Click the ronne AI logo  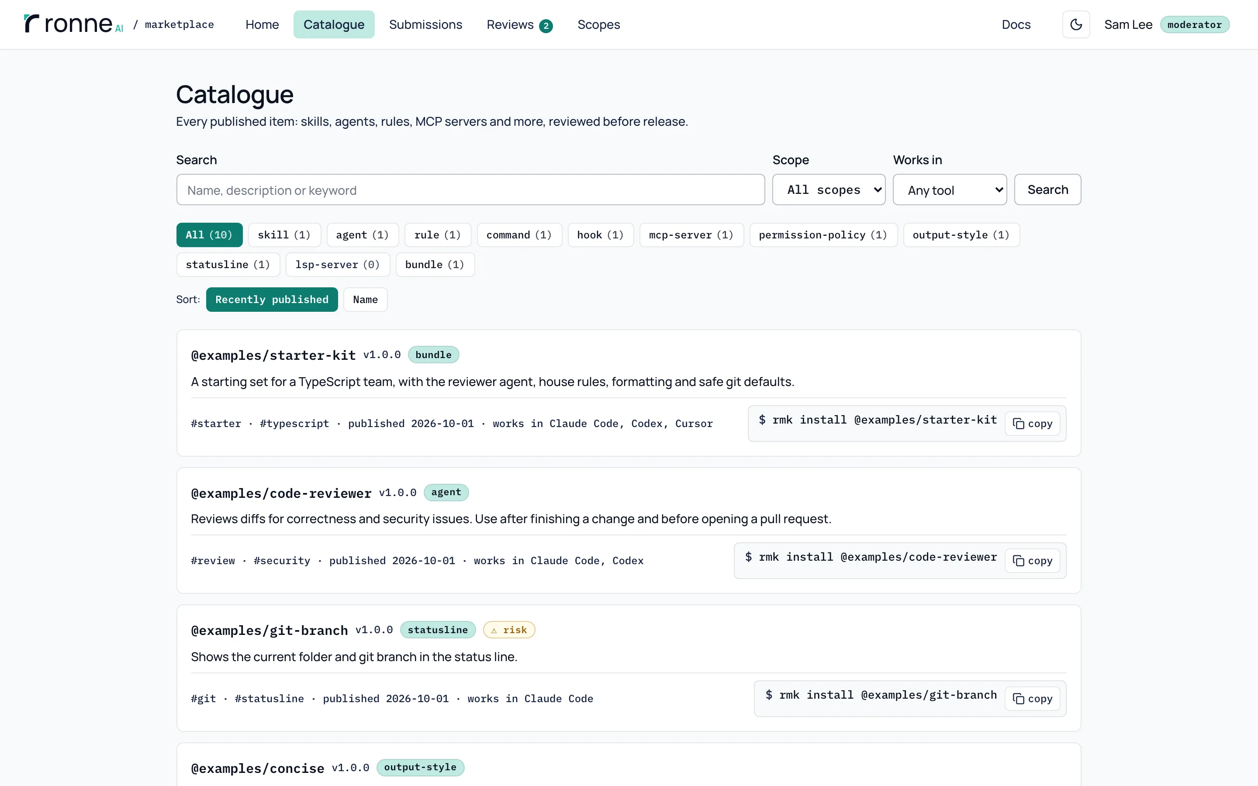tap(73, 24)
